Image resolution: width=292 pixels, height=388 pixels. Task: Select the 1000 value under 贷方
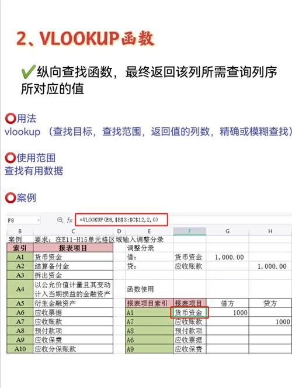click(270, 322)
